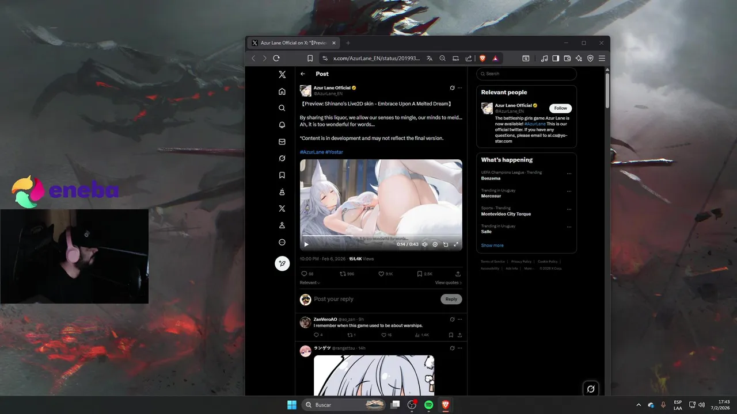Open #AzurLane hashtag link in post
Screen dimensions: 737x414
pyautogui.click(x=311, y=152)
